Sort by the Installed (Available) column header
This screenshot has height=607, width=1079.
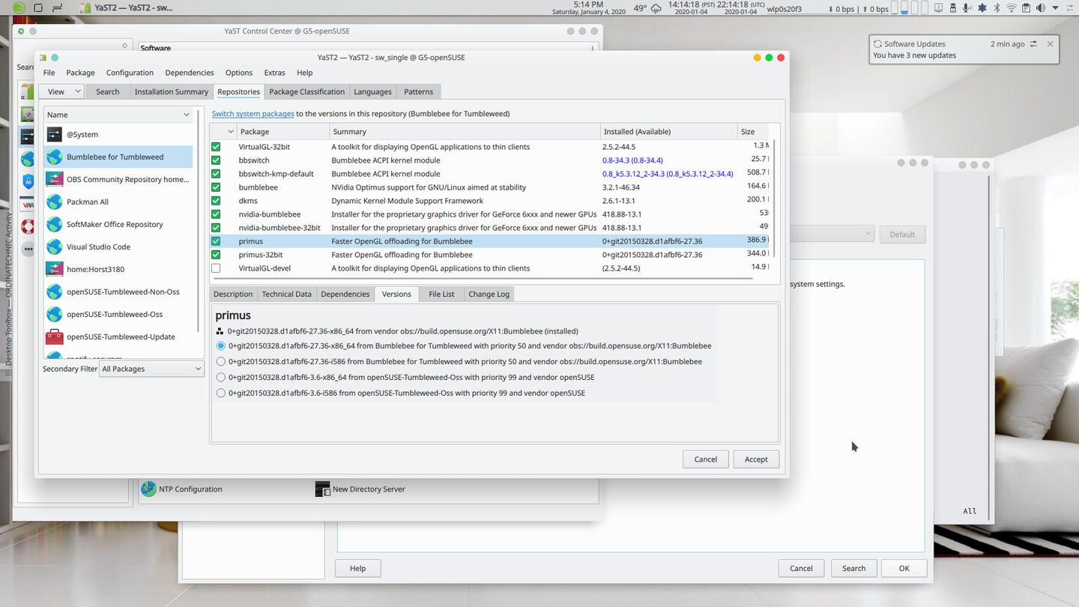tap(668, 131)
